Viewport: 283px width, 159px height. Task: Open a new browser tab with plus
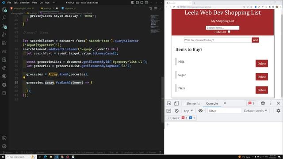194,3
